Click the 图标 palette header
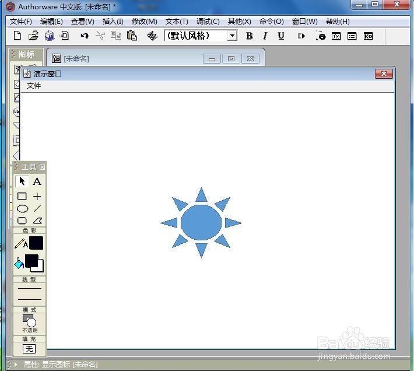The image size is (414, 371). 26,54
